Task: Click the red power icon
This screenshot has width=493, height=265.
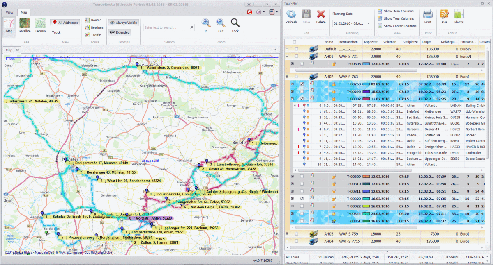Action: pos(250,12)
